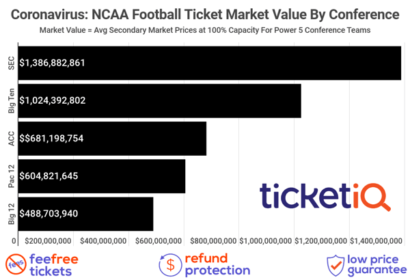Select the Big 12 bar
The width and height of the screenshot is (410, 280).
[85, 214]
